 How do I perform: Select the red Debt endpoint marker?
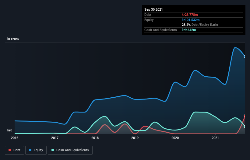click(245, 116)
